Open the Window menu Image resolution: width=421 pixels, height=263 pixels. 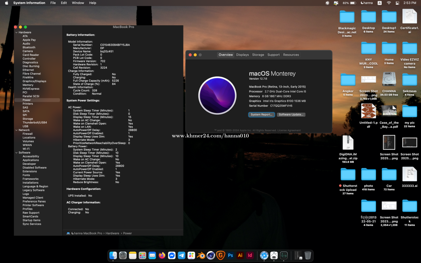pos(78,3)
